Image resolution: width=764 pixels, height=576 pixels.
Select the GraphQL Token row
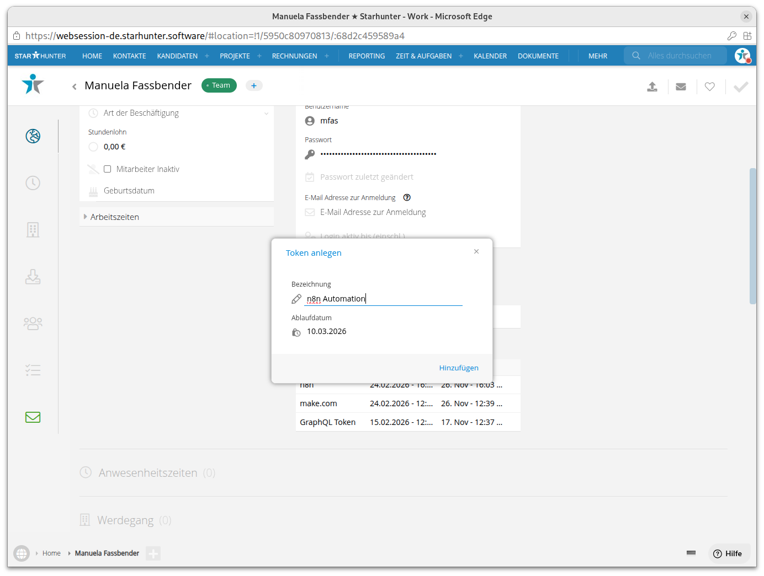pos(408,422)
